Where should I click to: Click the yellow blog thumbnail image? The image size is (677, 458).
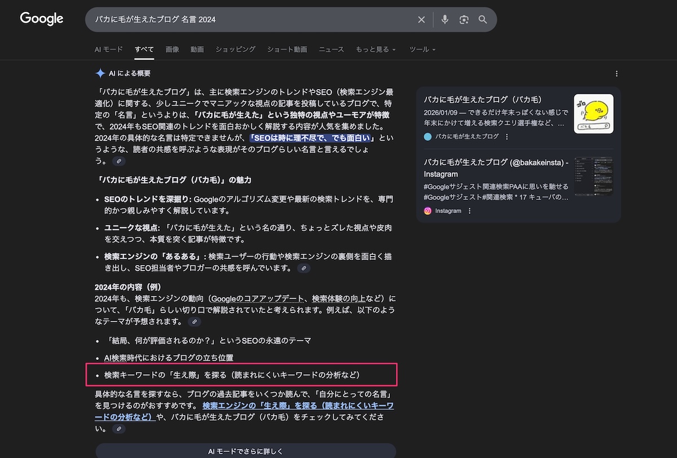coord(594,113)
